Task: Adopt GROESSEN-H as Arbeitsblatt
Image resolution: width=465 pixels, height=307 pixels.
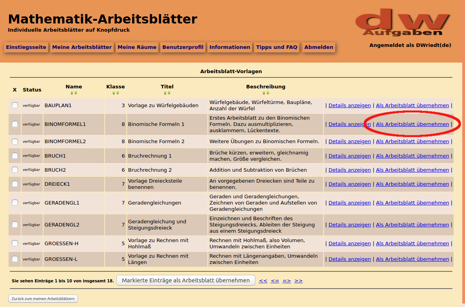Action: click(x=412, y=243)
